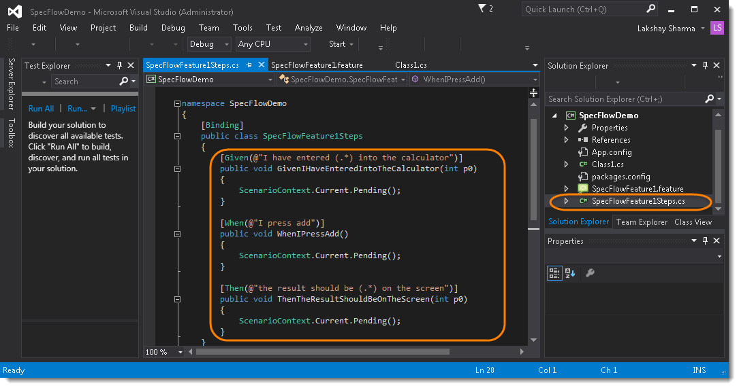This screenshot has width=739, height=388.
Task: Click the Visual Studio logo icon
Action: click(x=14, y=12)
